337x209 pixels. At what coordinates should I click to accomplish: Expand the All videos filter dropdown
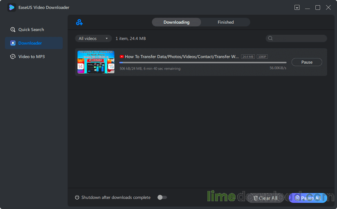[x=93, y=38]
